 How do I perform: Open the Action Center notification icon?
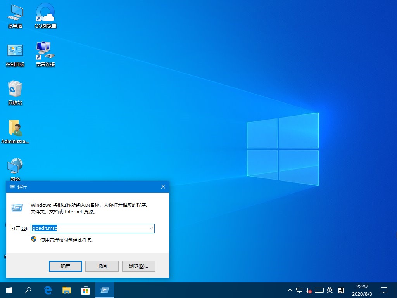pos(384,290)
